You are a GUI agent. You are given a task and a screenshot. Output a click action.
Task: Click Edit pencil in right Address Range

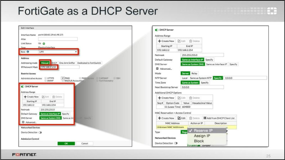click(182, 41)
